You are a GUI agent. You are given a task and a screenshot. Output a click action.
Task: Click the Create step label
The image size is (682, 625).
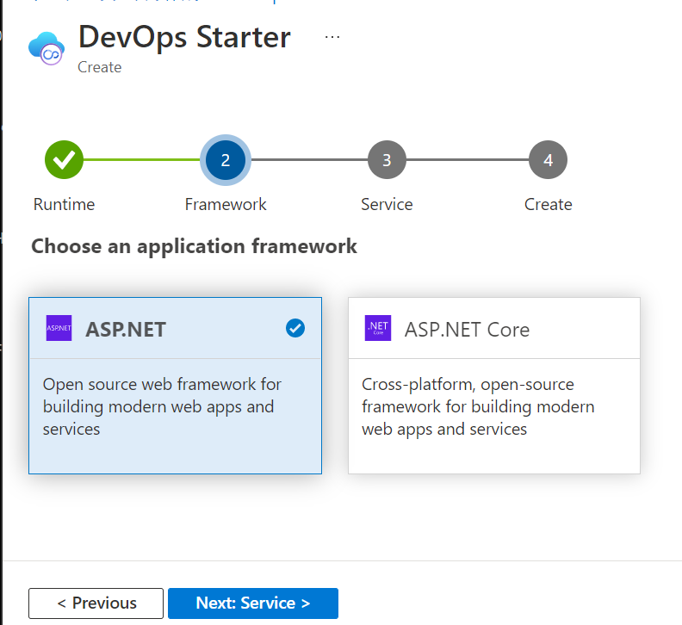click(548, 204)
